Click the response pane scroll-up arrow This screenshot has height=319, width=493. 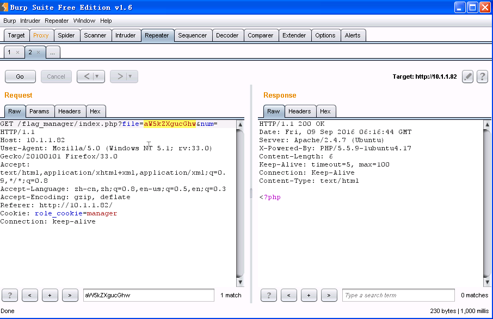coord(487,124)
